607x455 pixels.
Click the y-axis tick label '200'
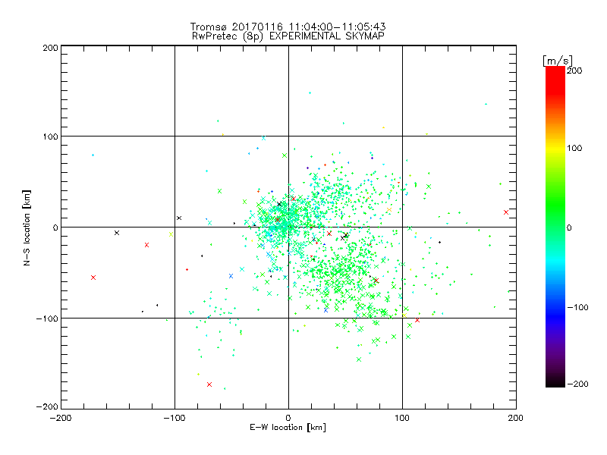50,48
